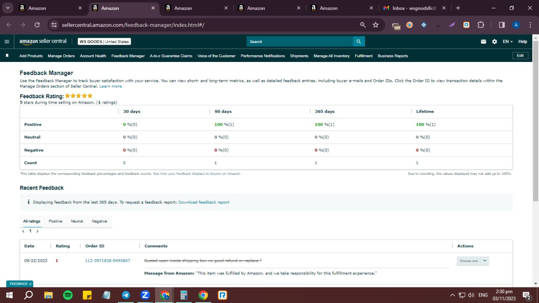Open Voice of the Customer menu item

pyautogui.click(x=216, y=56)
